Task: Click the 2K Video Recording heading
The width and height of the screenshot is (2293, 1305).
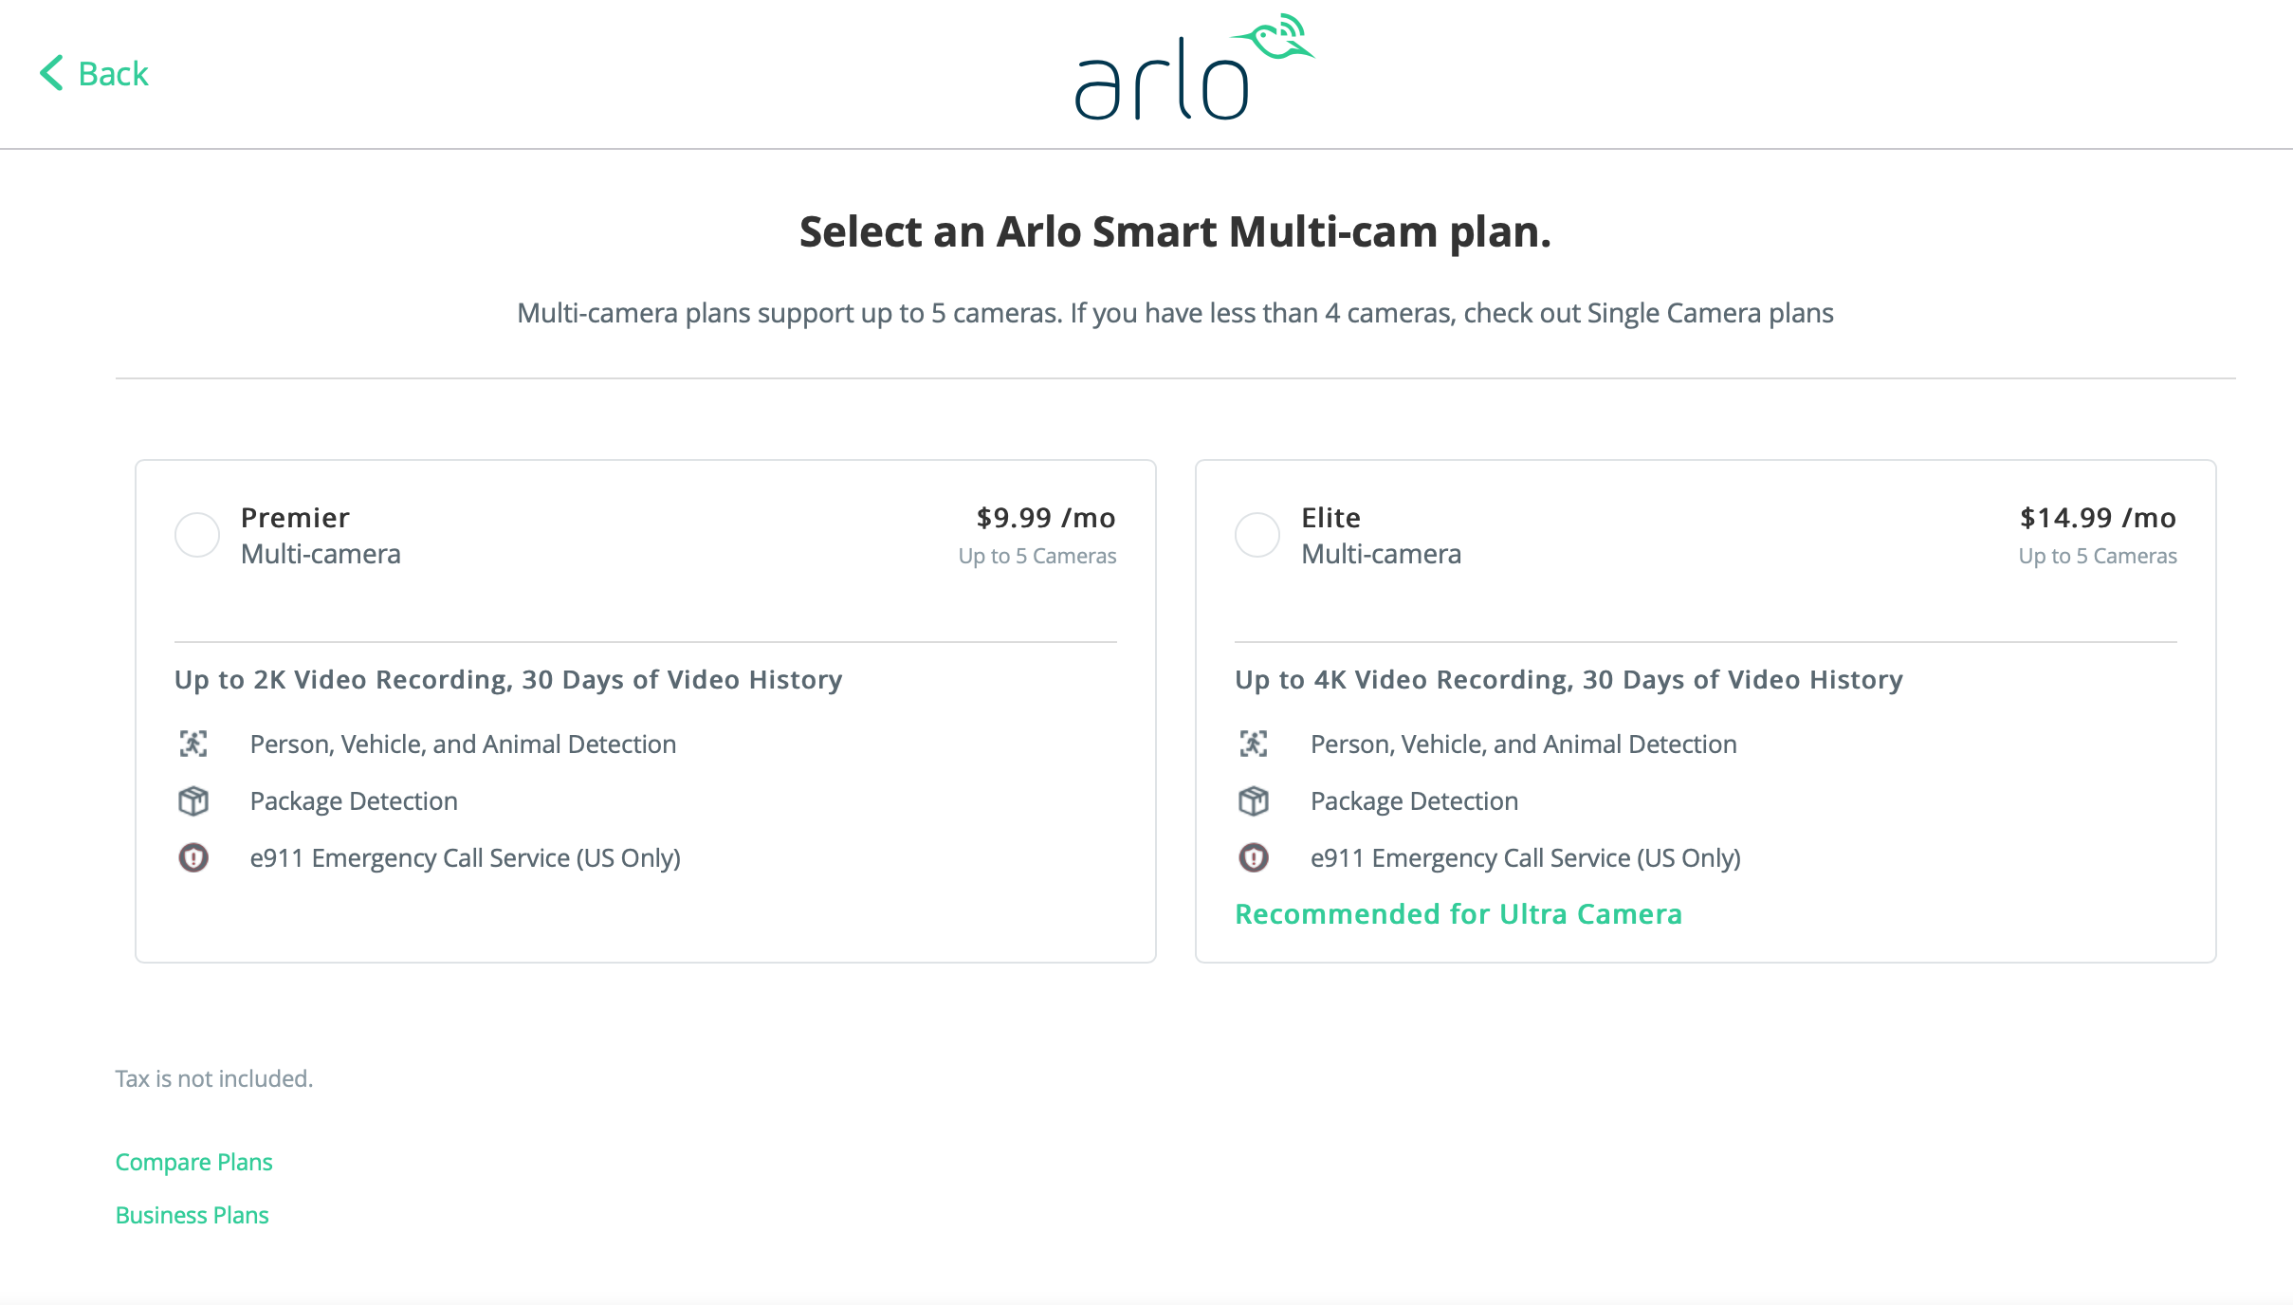Action: click(508, 680)
